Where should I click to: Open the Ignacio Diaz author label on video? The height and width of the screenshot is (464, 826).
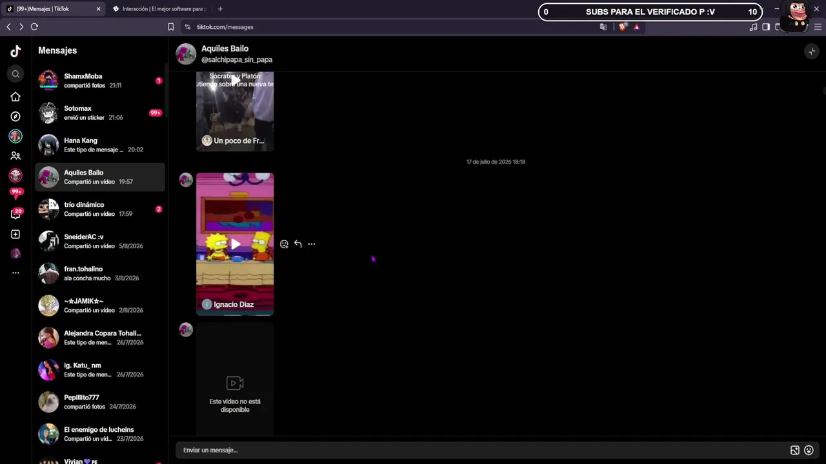tap(228, 304)
